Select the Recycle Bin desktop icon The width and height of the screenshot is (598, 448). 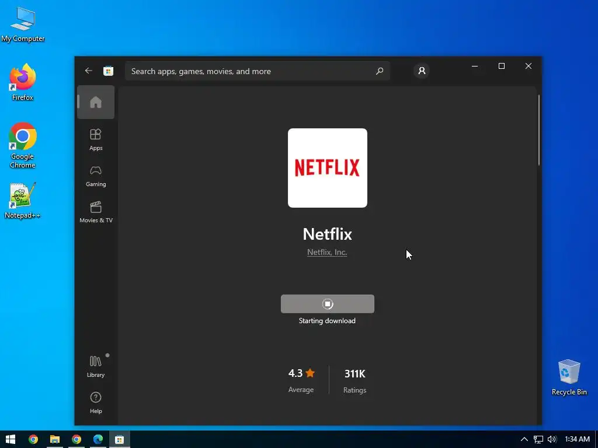tap(569, 377)
